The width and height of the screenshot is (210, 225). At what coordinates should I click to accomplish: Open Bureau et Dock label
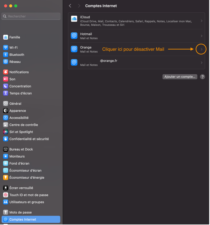point(21,149)
